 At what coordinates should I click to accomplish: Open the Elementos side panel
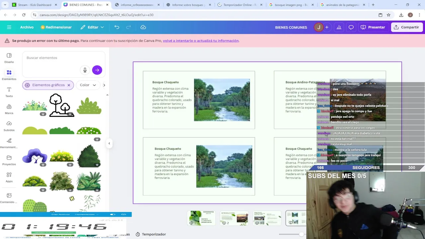tap(9, 75)
